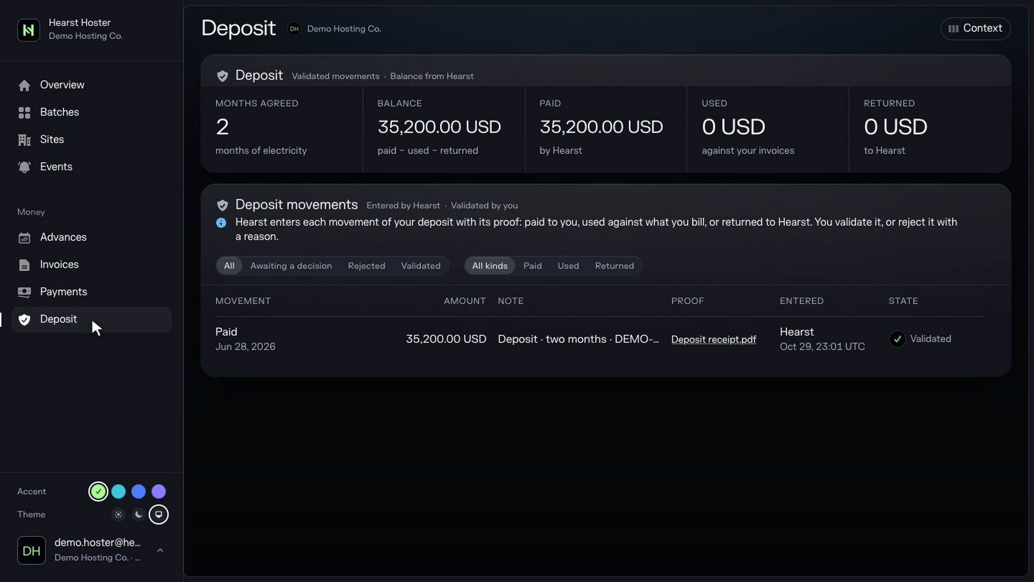This screenshot has width=1034, height=582.
Task: Filter movements by All status
Action: tap(229, 266)
